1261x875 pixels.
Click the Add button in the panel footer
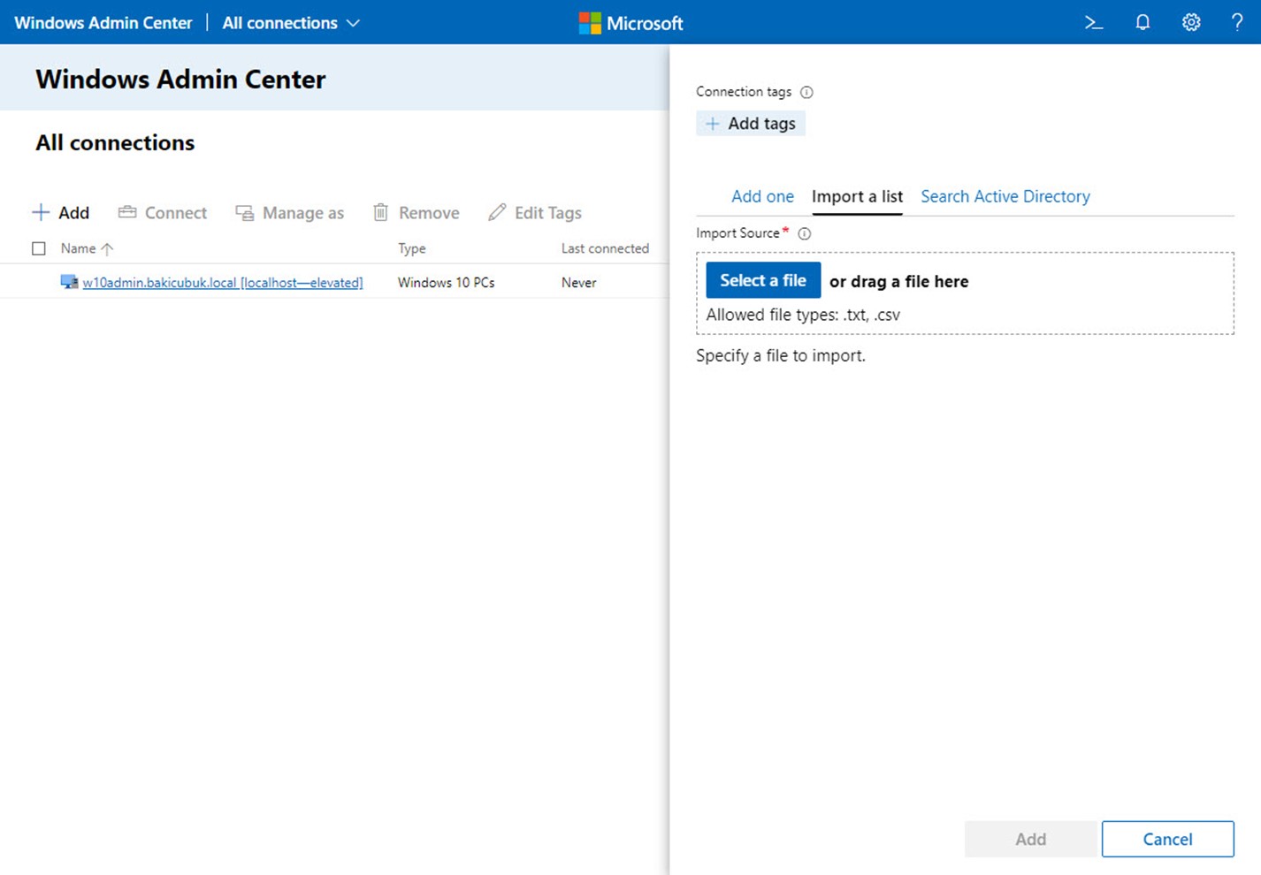1030,839
